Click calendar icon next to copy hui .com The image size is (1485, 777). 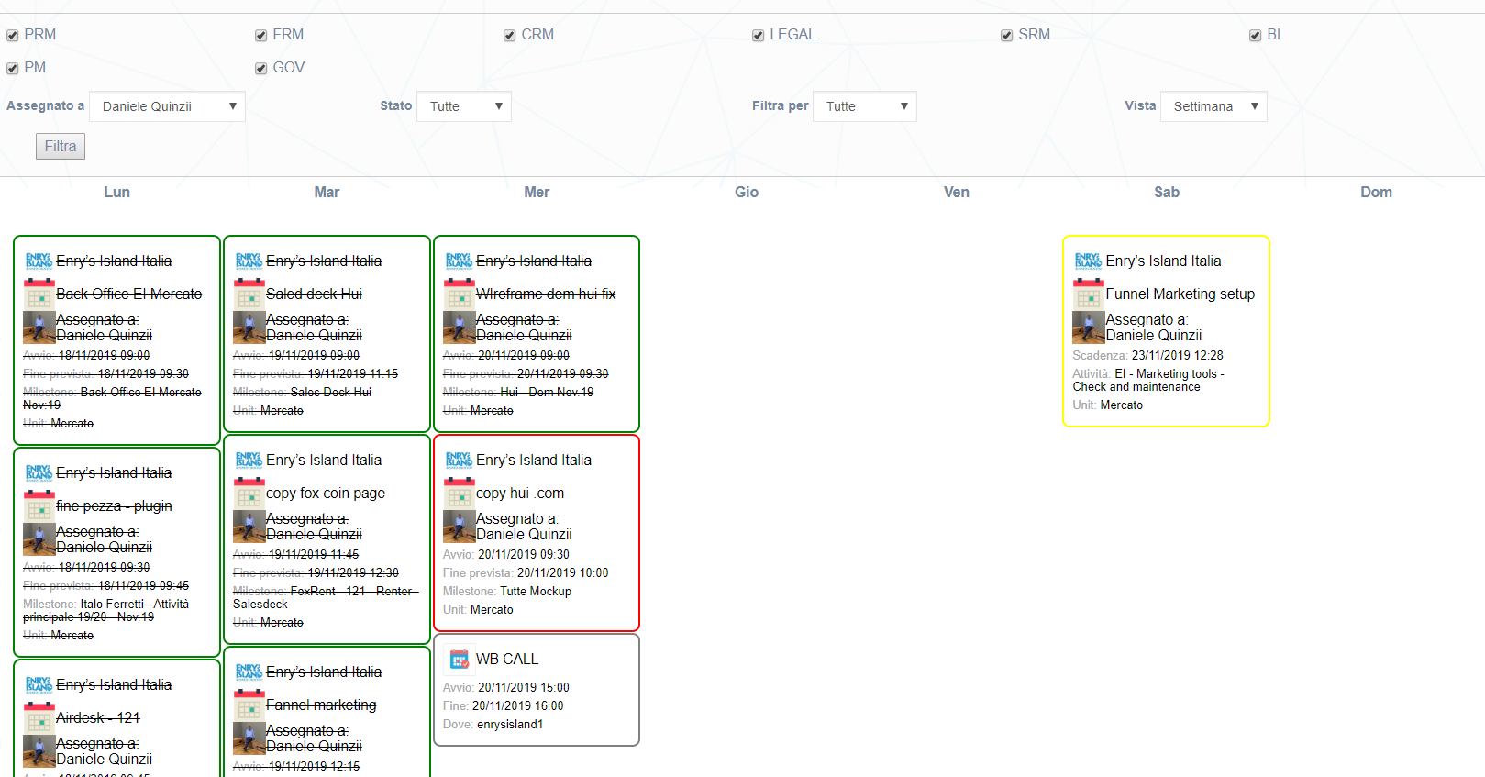[x=459, y=494]
